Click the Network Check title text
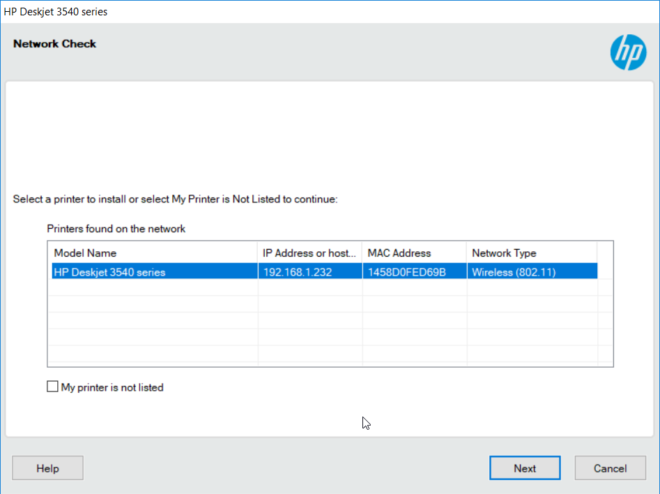660x494 pixels. click(x=54, y=43)
